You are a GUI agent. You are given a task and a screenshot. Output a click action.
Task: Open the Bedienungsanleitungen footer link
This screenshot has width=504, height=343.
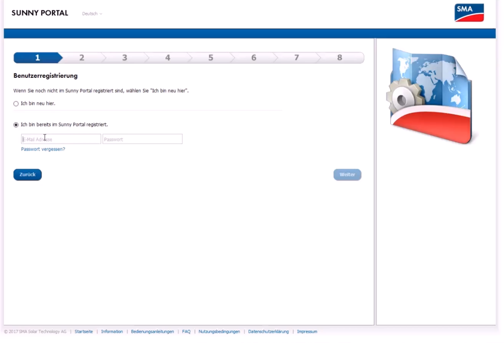[153, 331]
